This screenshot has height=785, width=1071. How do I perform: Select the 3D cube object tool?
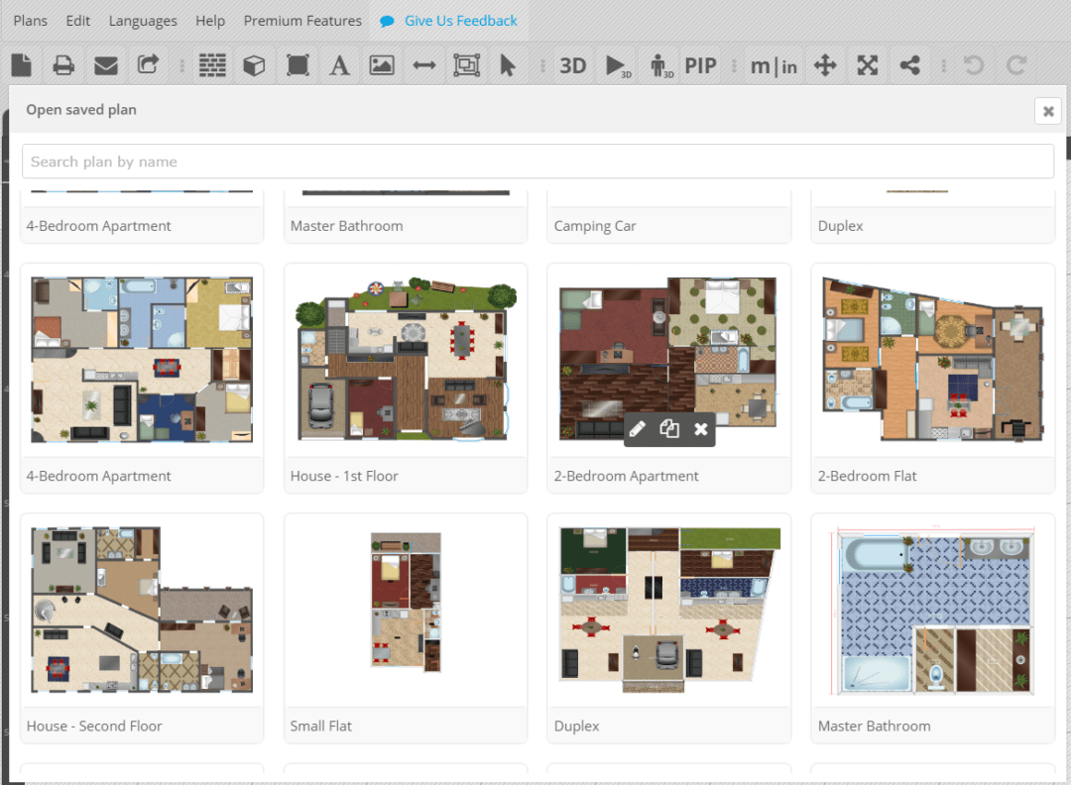(x=254, y=65)
